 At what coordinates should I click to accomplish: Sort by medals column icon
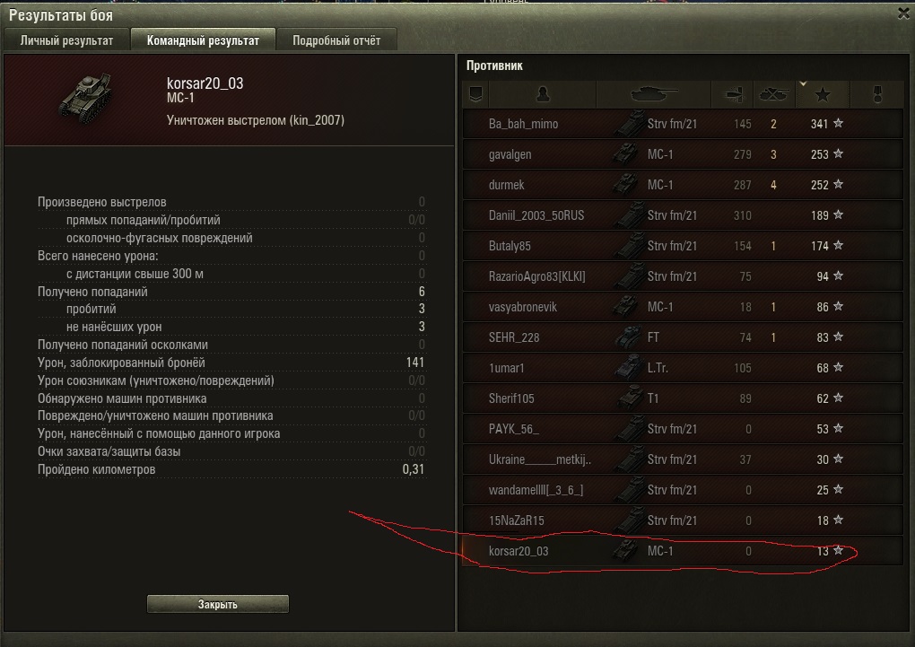click(x=876, y=94)
